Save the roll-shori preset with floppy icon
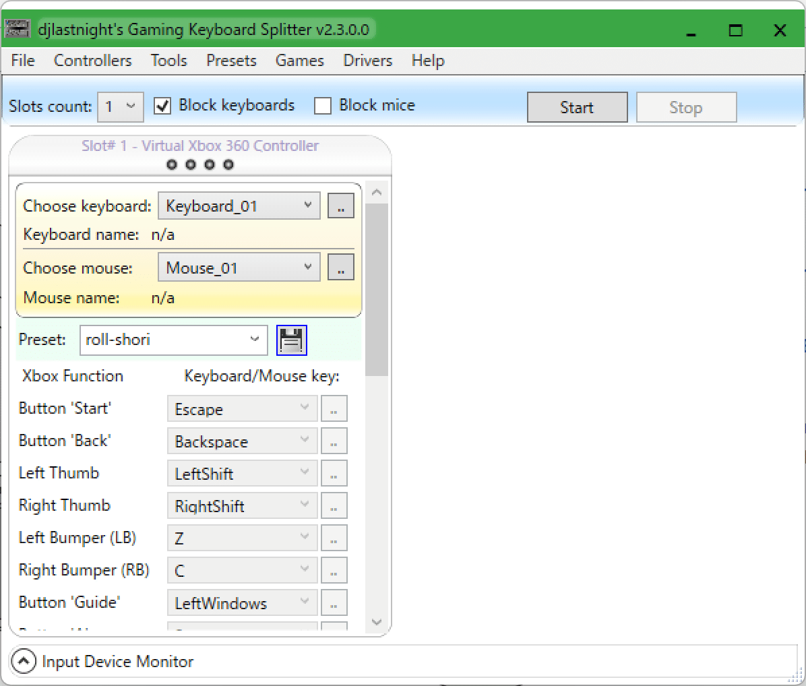This screenshot has height=686, width=806. [x=291, y=340]
